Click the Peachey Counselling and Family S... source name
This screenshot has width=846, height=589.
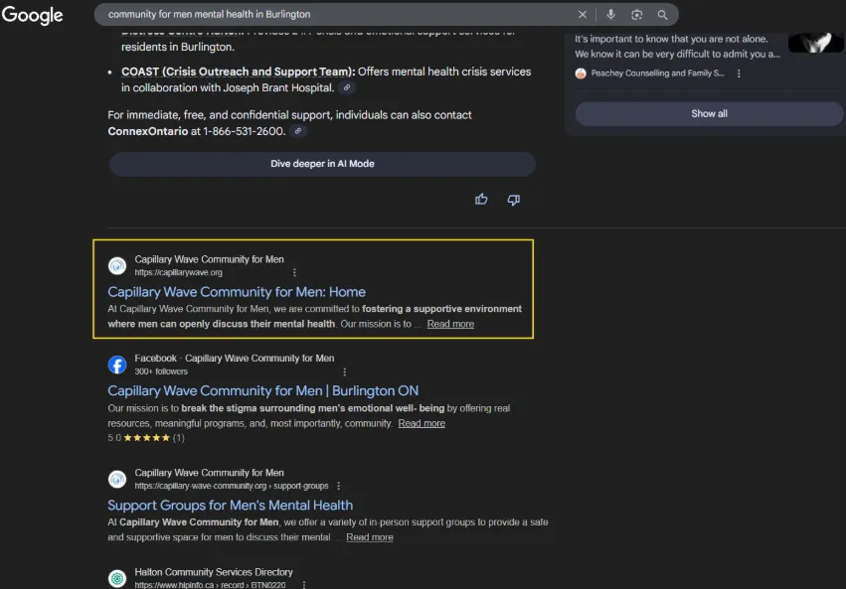click(x=658, y=74)
